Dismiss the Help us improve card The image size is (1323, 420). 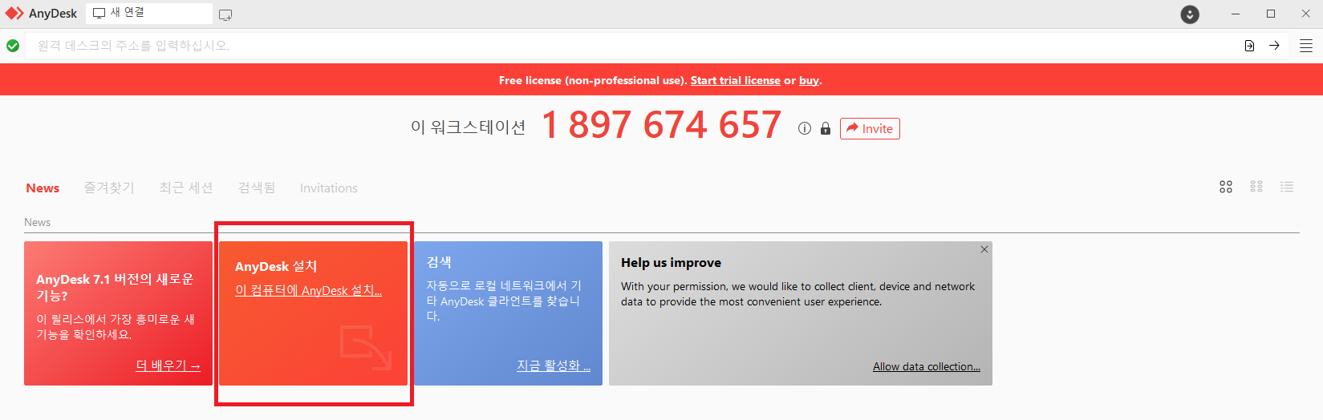coord(984,249)
